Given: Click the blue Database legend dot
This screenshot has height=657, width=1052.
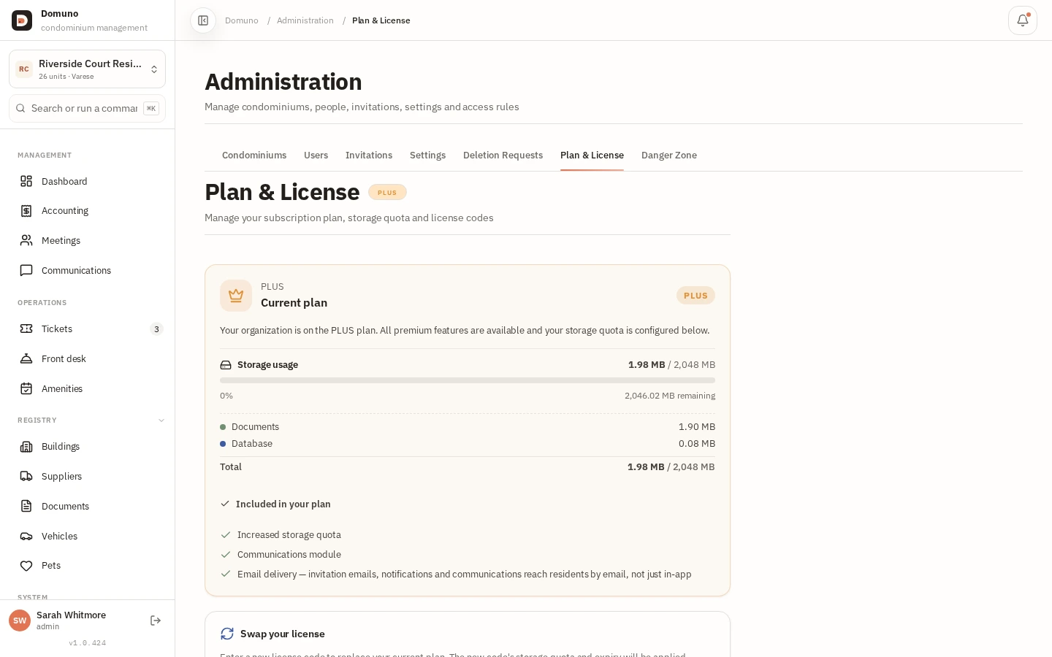Looking at the screenshot, I should tap(223, 444).
